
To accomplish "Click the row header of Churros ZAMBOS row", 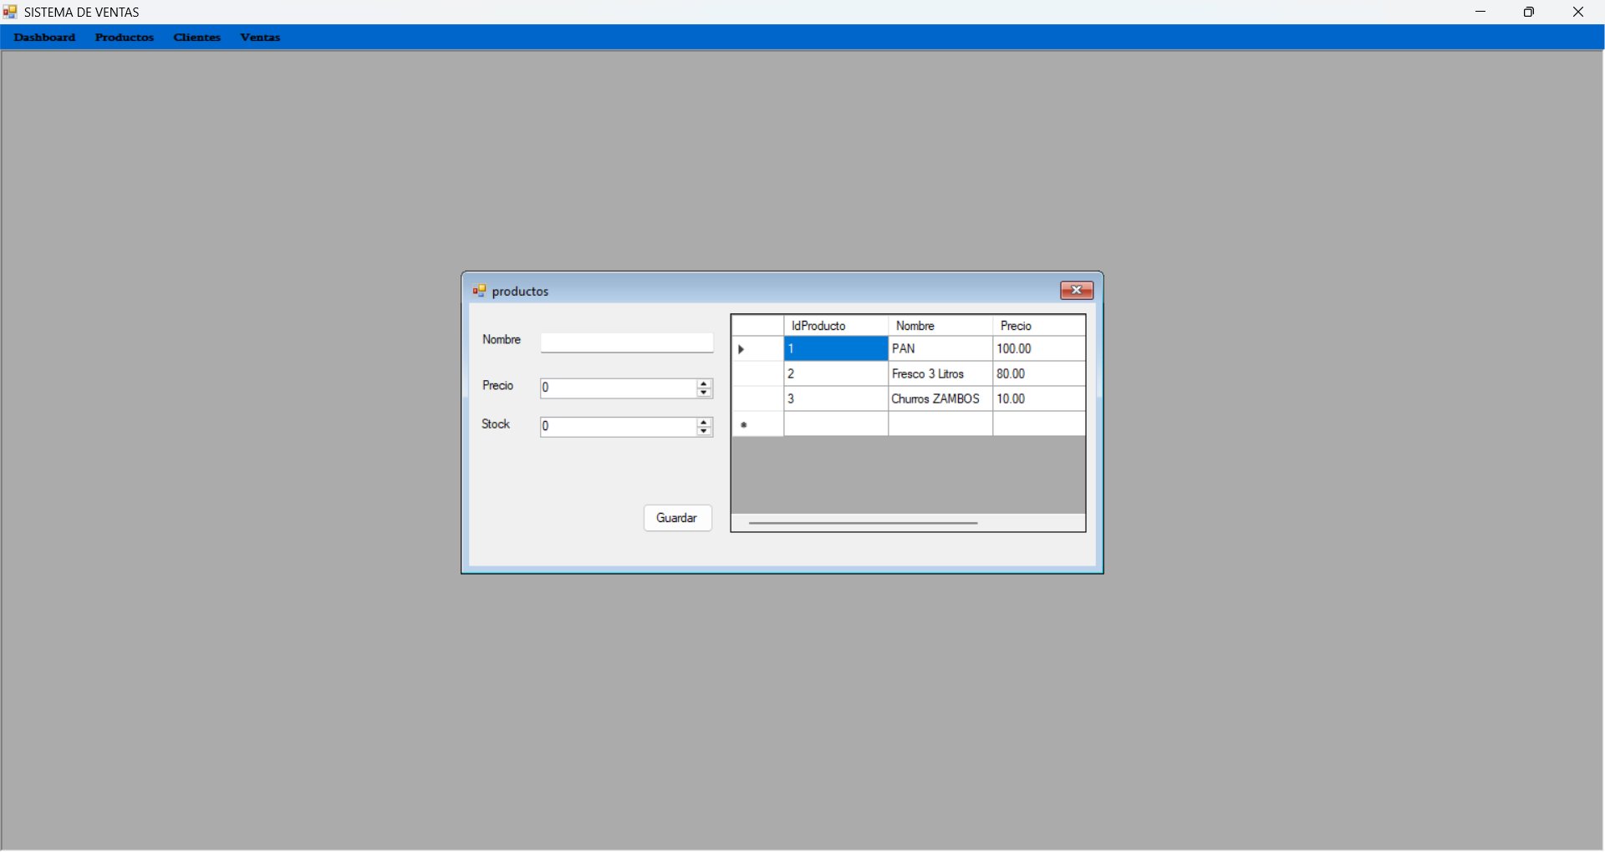I will 758,399.
